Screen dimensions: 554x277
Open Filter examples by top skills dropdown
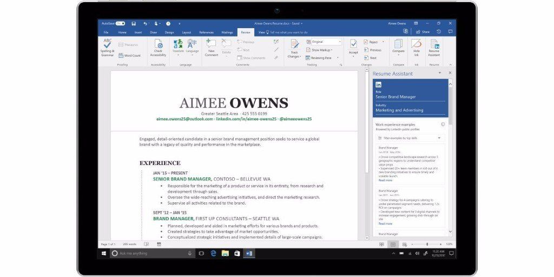[x=410, y=138]
